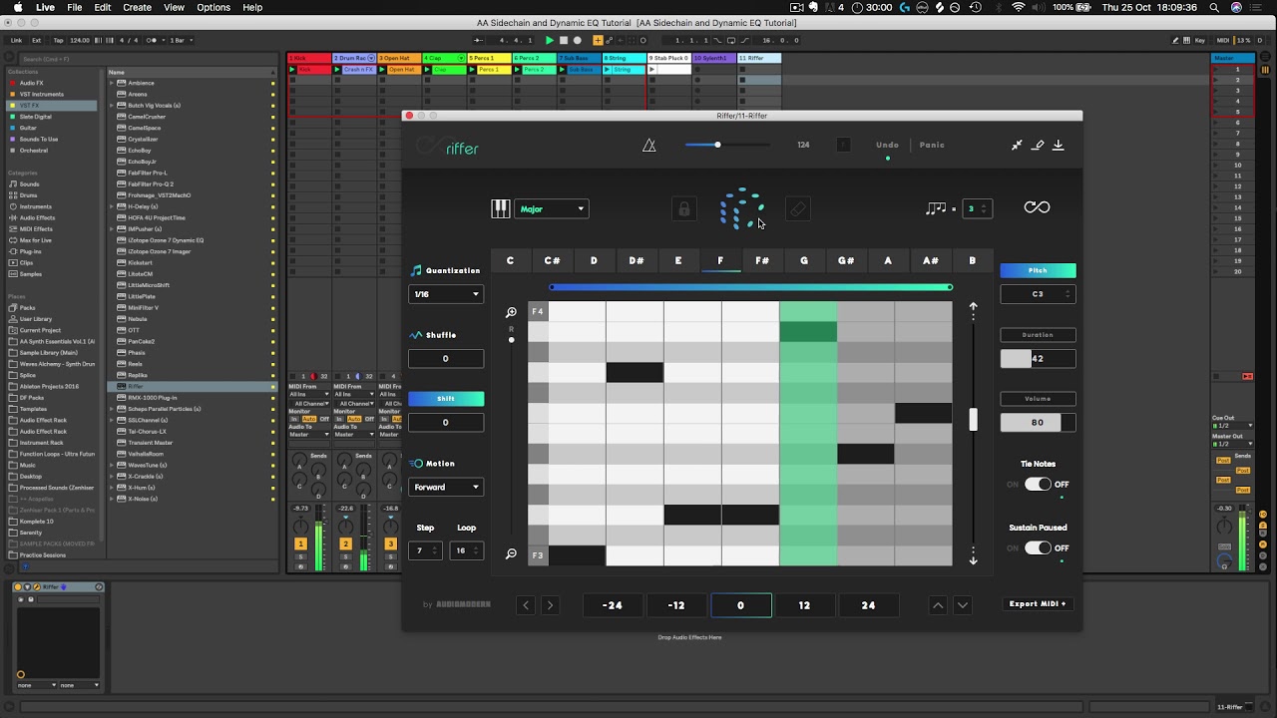This screenshot has width=1277, height=718.
Task: Select the F# root note key
Action: tap(762, 260)
